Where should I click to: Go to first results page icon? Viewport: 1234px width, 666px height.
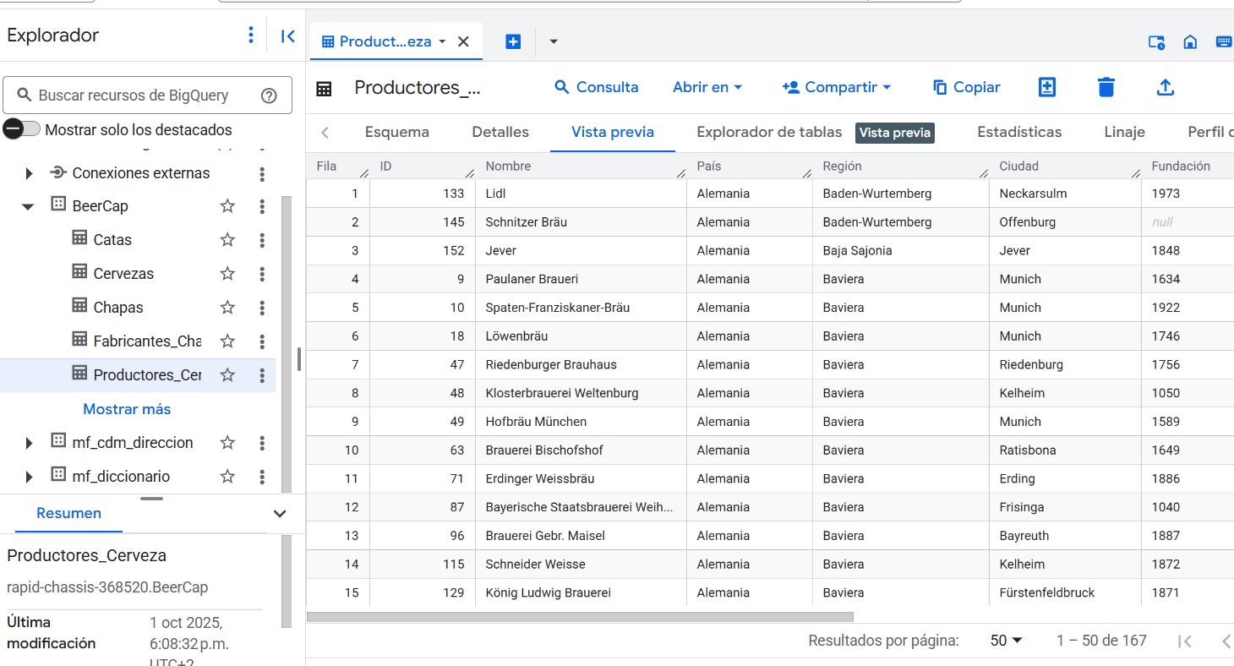coord(1185,641)
